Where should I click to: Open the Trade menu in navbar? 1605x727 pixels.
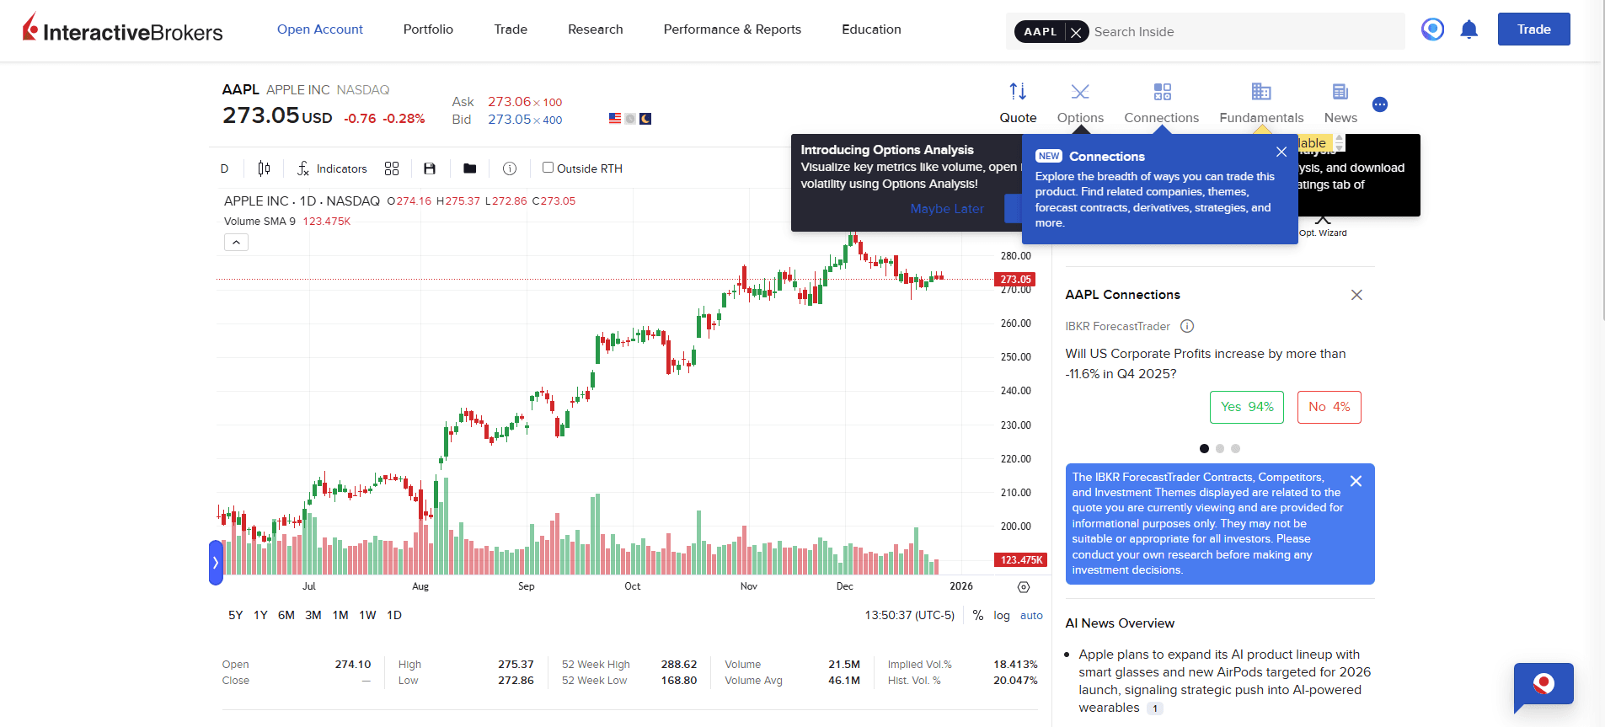pyautogui.click(x=511, y=29)
